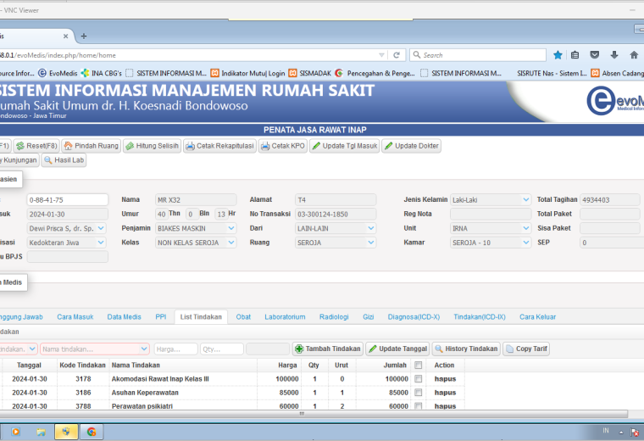Click Pindah Ruang house button

[x=92, y=146]
